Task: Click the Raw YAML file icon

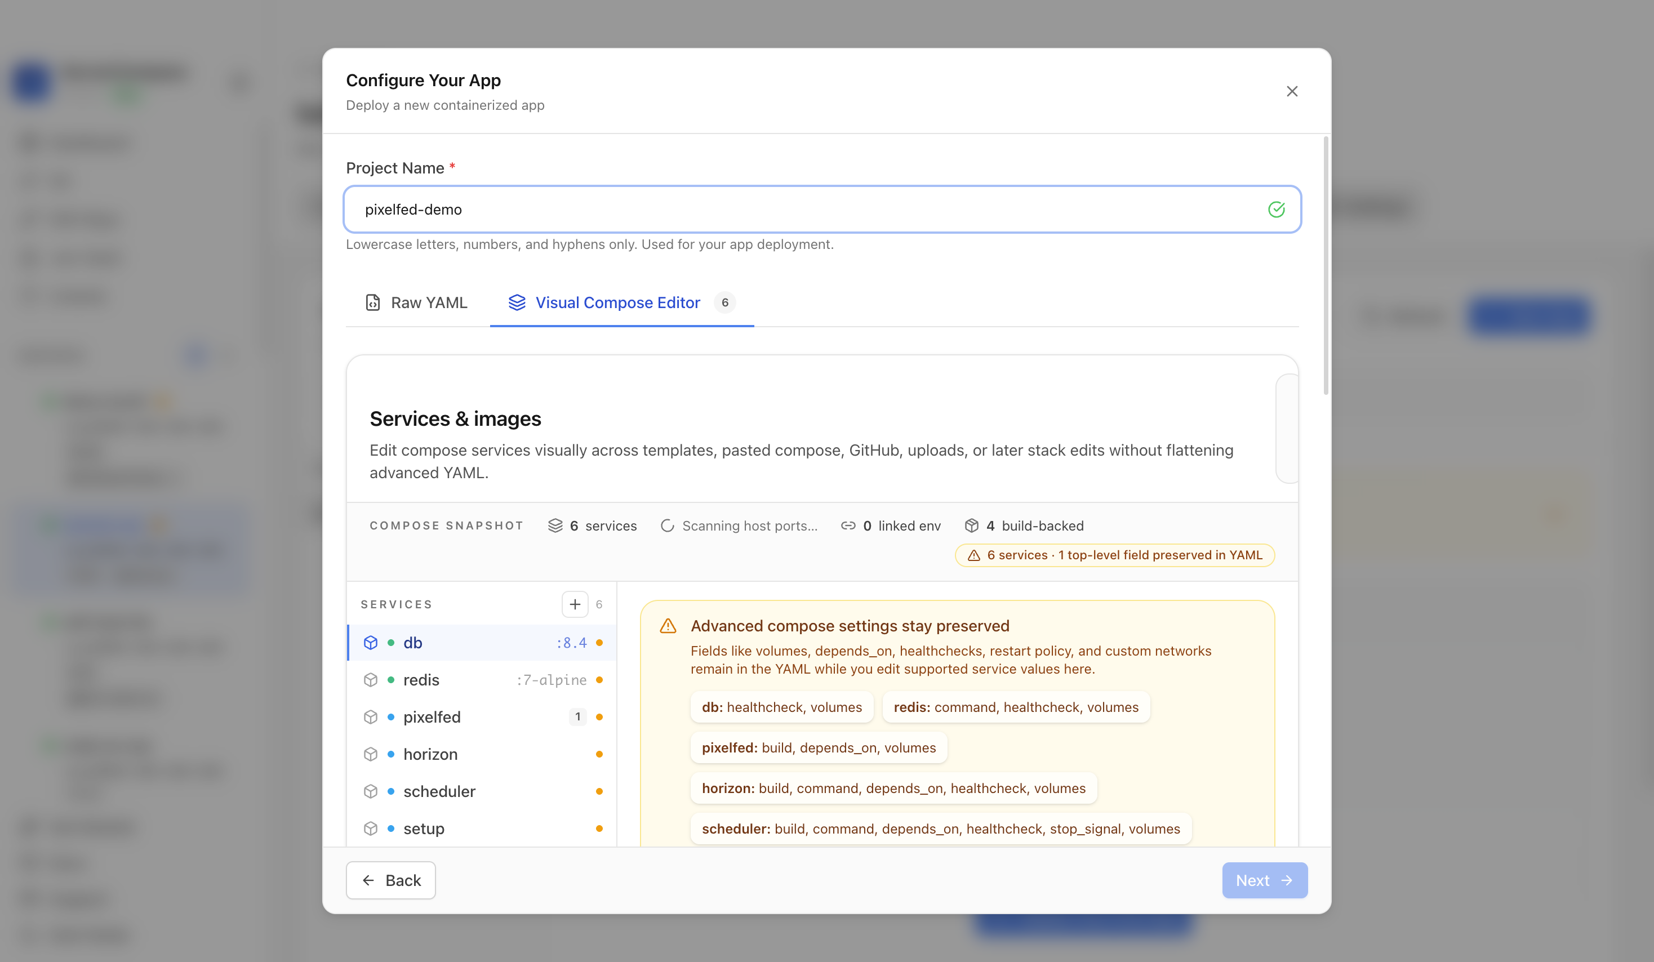Action: click(x=373, y=302)
